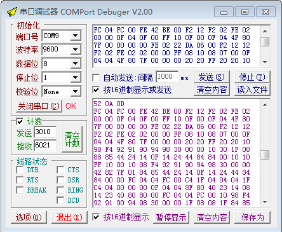Click the send box scrollbar thumb
Image resolution: width=282 pixels, height=232 pixels.
click(265, 41)
